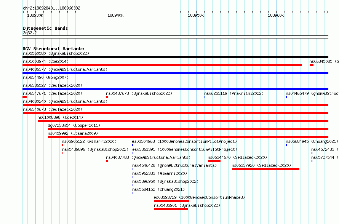Open the nsv5905122 (Almarri2020) label
339x224 pixels.
tap(89, 141)
